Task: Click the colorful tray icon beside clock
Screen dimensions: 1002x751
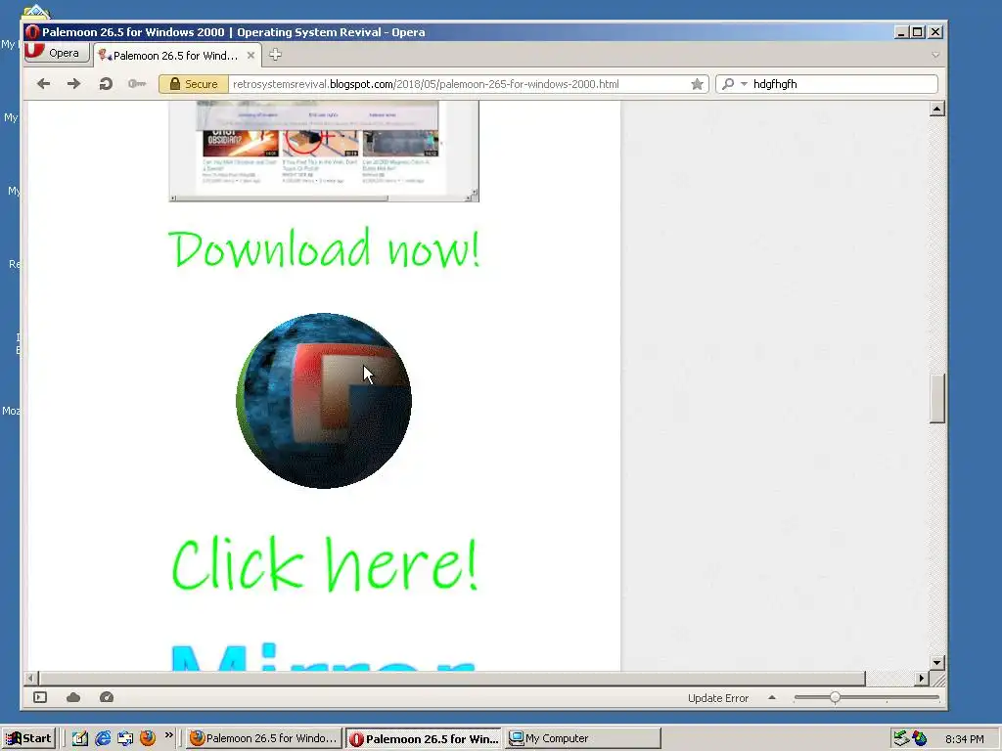Action: tap(920, 738)
